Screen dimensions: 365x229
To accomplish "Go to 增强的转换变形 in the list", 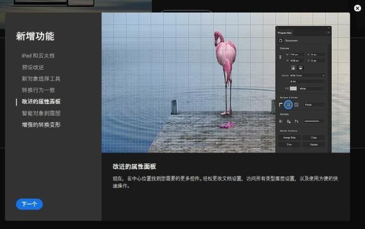I will [41, 124].
